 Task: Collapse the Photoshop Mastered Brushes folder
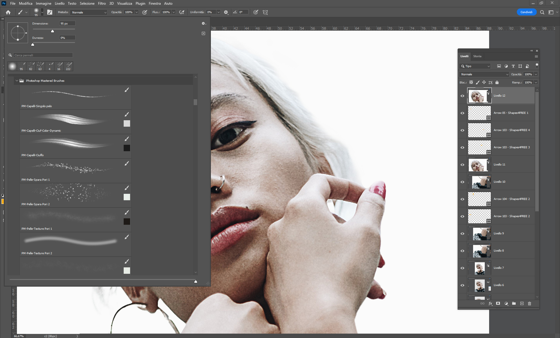[x=17, y=81]
